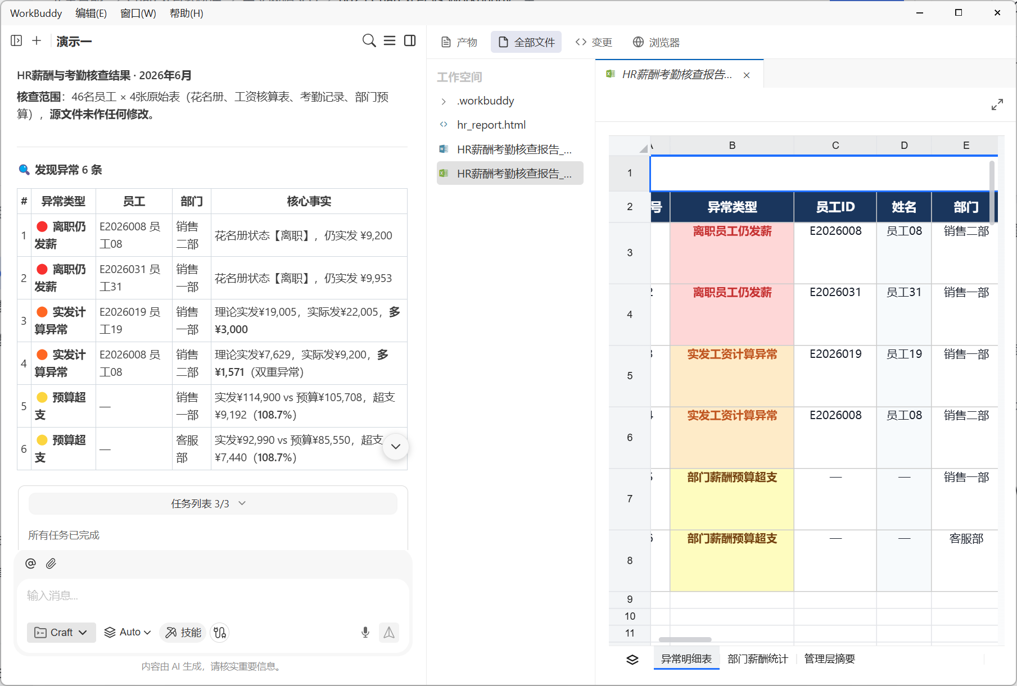The image size is (1017, 686).
Task: Click the spreadsheet horizontal scrollbar
Action: click(x=685, y=639)
